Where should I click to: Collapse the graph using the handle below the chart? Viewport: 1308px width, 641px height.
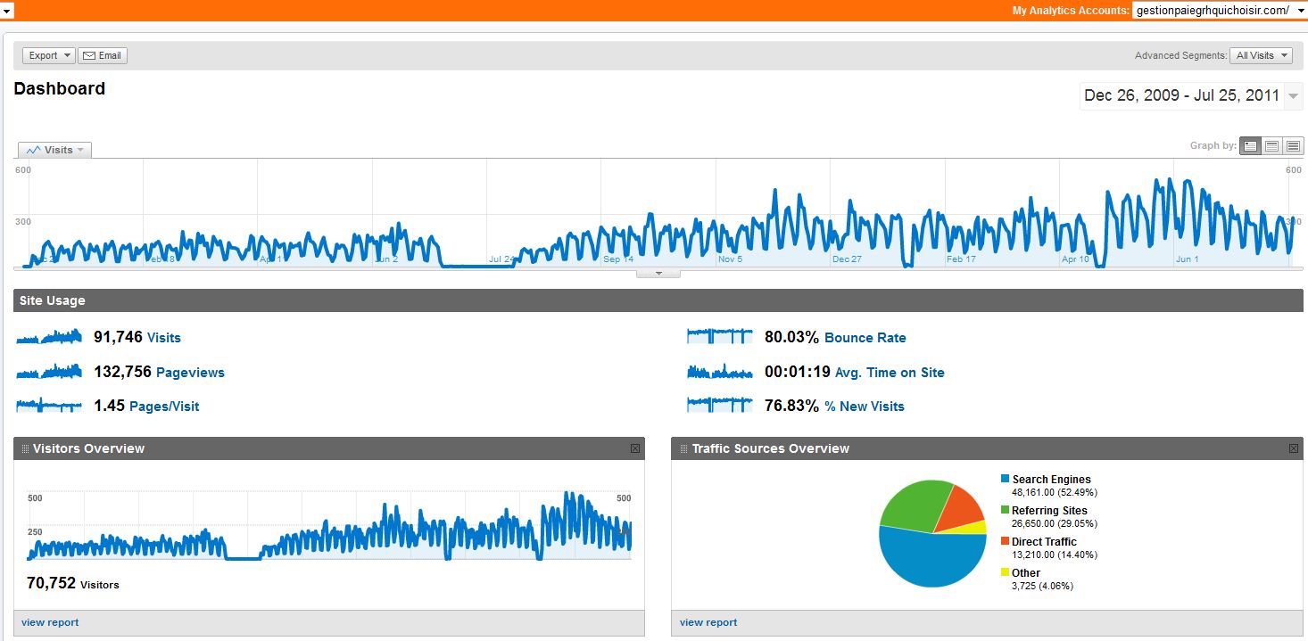pyautogui.click(x=658, y=274)
